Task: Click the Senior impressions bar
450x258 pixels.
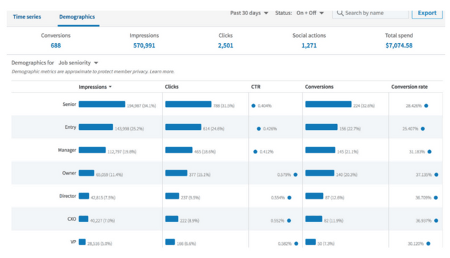Action: click(102, 104)
